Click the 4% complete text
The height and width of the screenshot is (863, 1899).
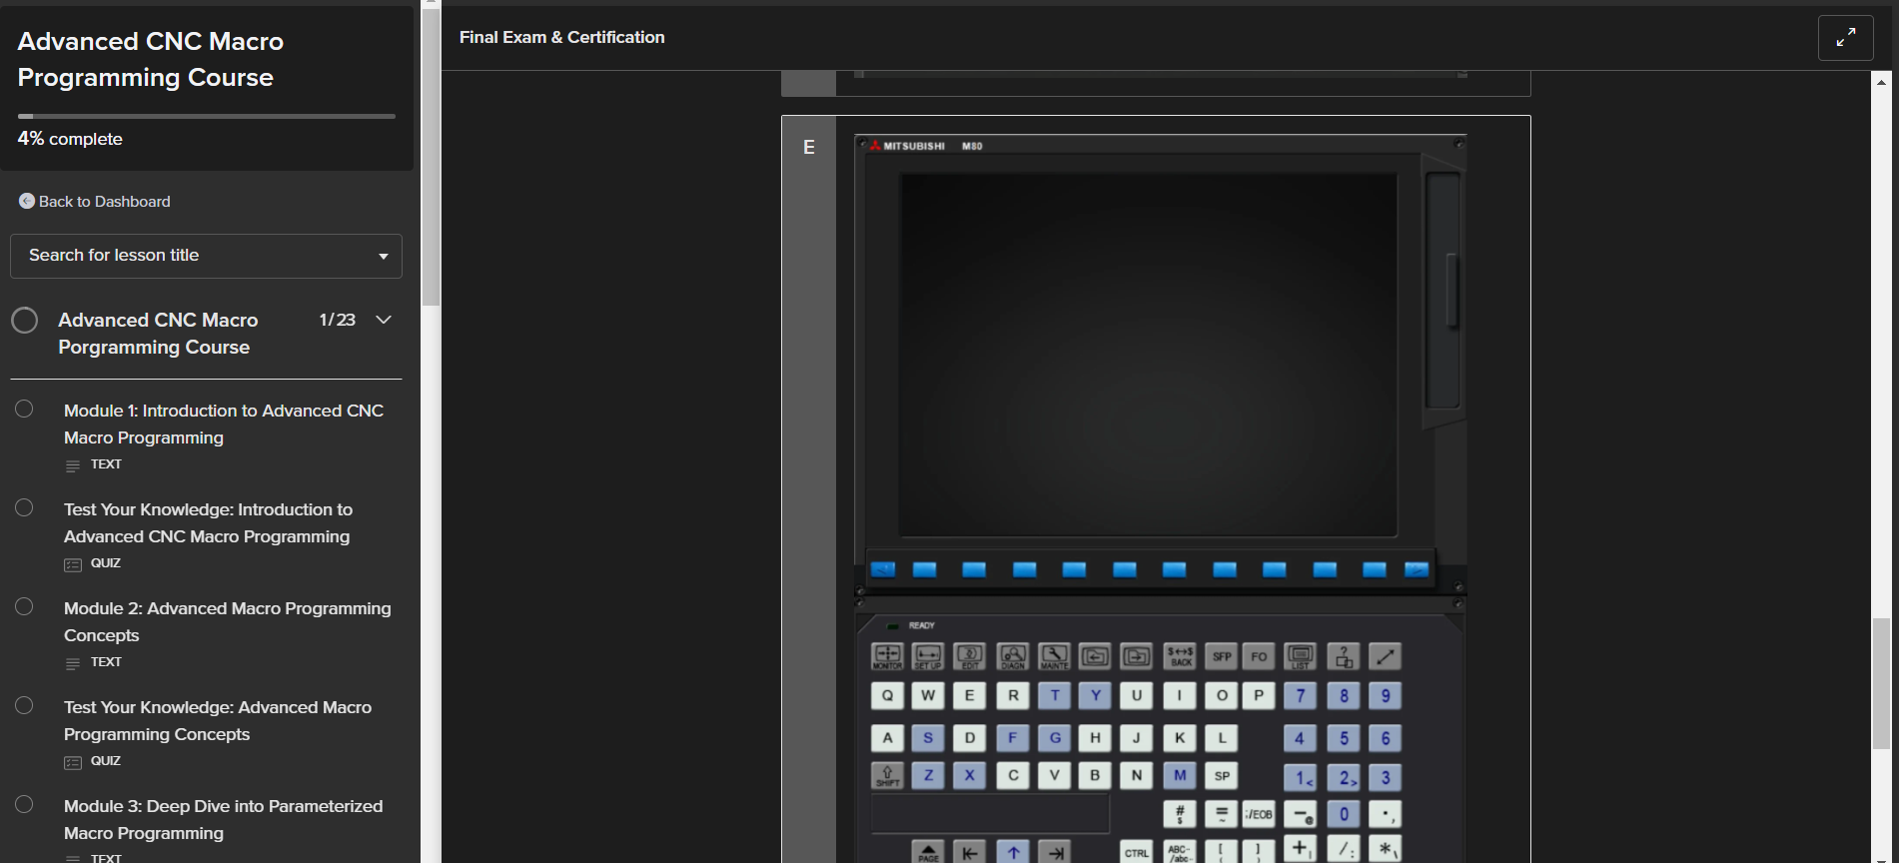[x=70, y=139]
